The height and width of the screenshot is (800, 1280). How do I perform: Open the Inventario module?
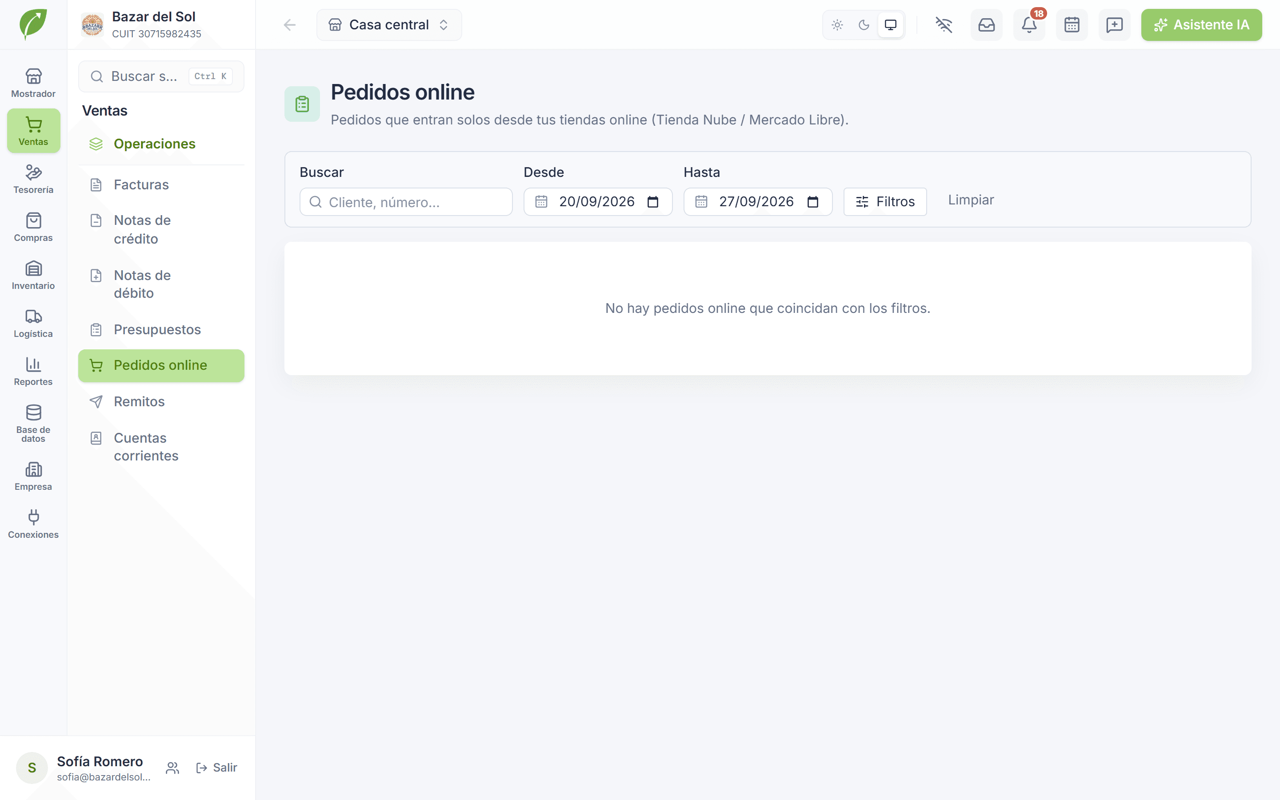pyautogui.click(x=33, y=275)
